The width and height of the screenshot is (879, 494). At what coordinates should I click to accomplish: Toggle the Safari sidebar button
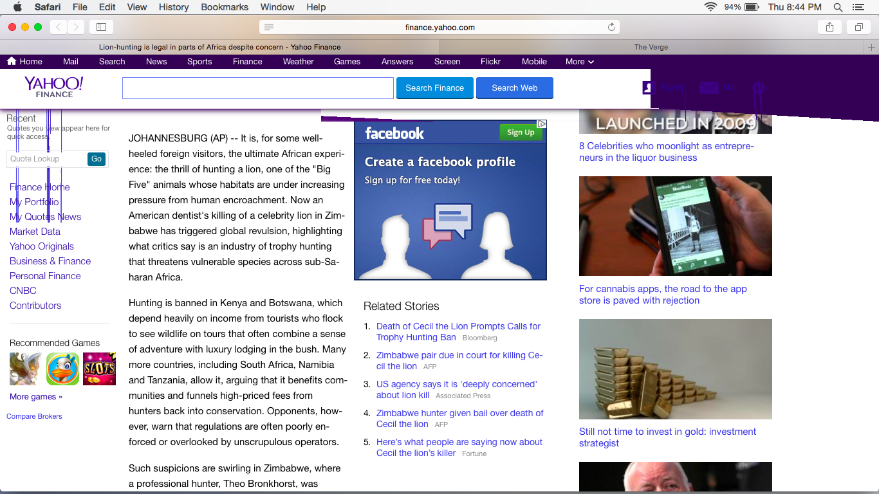point(101,27)
